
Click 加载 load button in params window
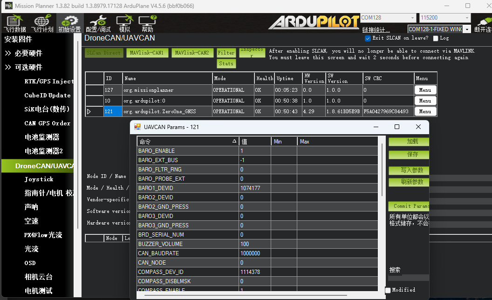[x=409, y=142]
